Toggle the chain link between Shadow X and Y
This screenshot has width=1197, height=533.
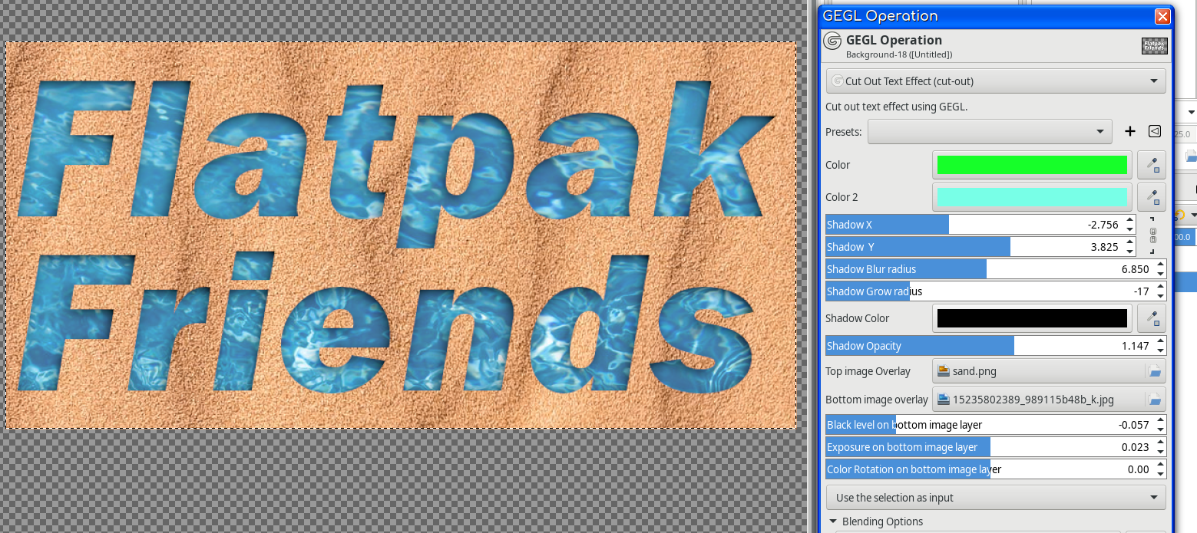[x=1152, y=235]
